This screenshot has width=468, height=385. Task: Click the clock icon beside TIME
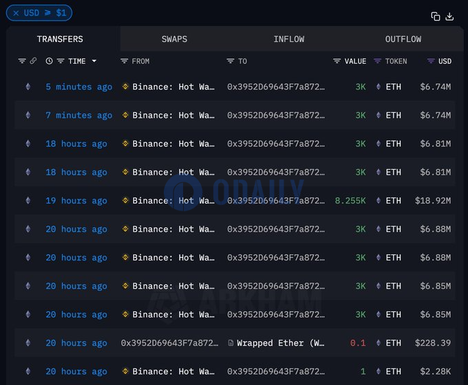[50, 61]
